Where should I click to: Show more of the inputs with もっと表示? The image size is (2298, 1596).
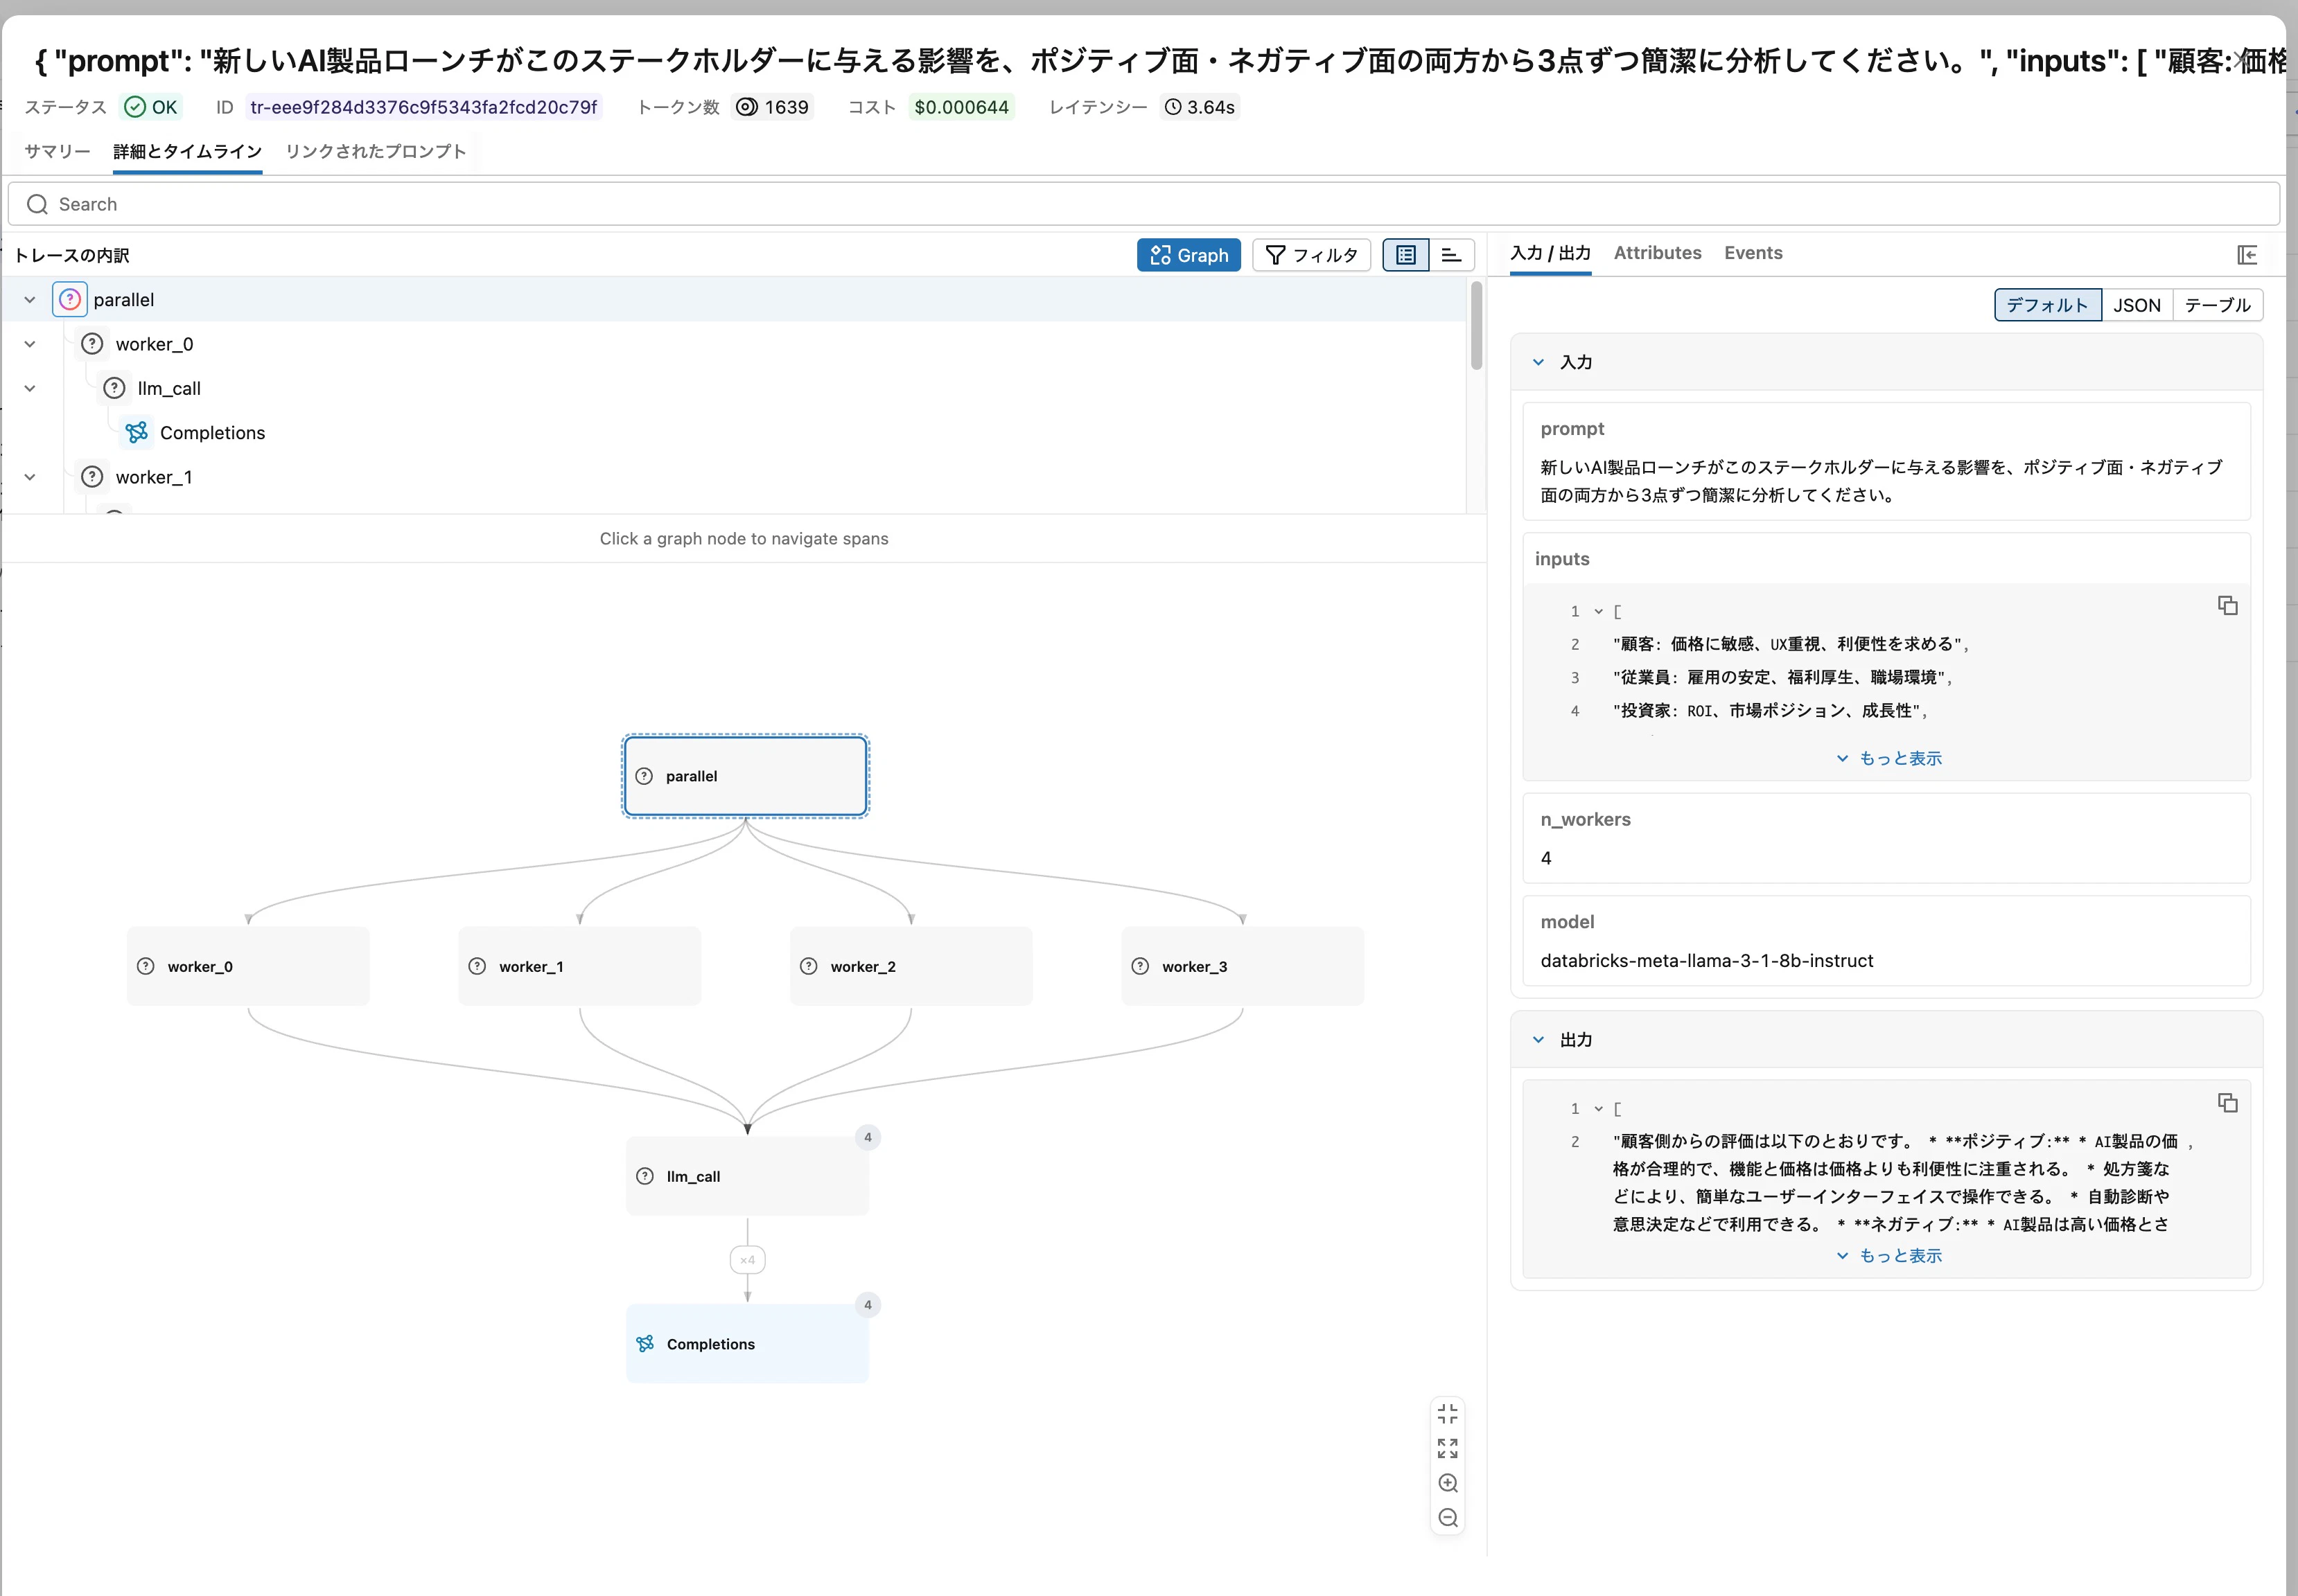(1889, 758)
